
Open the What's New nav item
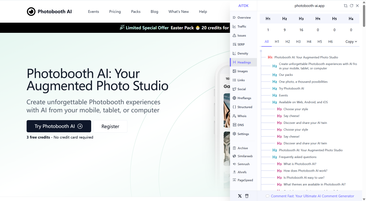[179, 12]
